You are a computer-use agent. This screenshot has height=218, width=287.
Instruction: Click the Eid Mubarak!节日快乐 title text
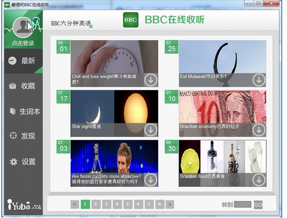203,76
